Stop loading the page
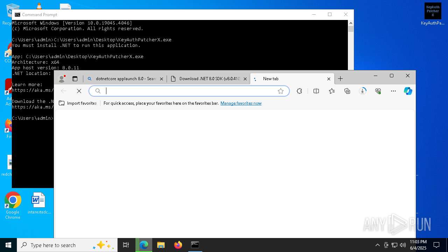 coord(79,91)
